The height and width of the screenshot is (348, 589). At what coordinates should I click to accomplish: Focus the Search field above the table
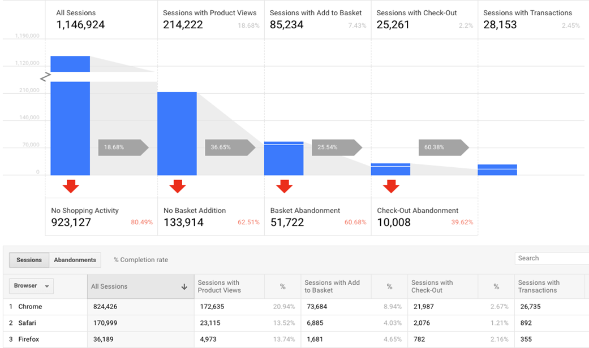click(x=552, y=258)
